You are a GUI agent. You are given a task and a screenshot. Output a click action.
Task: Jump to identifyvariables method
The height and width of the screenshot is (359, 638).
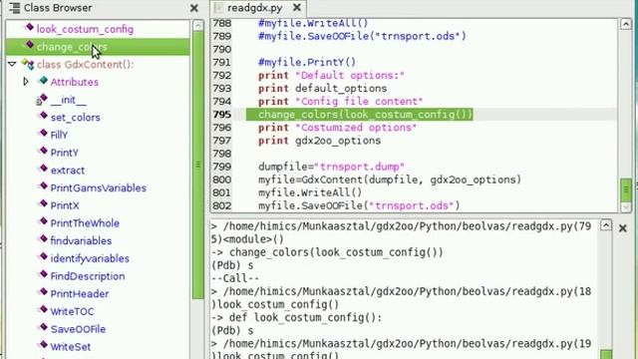90,258
